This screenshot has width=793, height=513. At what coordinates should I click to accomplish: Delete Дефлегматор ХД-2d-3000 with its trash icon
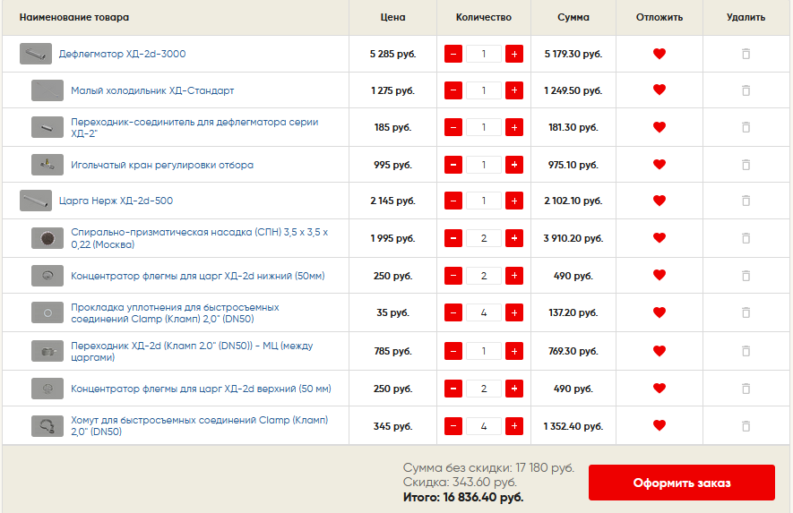click(x=746, y=54)
